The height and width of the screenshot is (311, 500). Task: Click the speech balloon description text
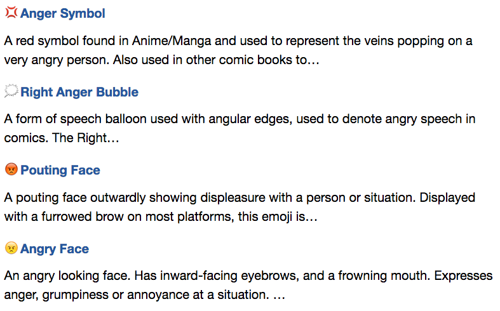(240, 128)
